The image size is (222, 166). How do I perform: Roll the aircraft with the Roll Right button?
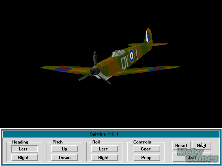[104, 157]
